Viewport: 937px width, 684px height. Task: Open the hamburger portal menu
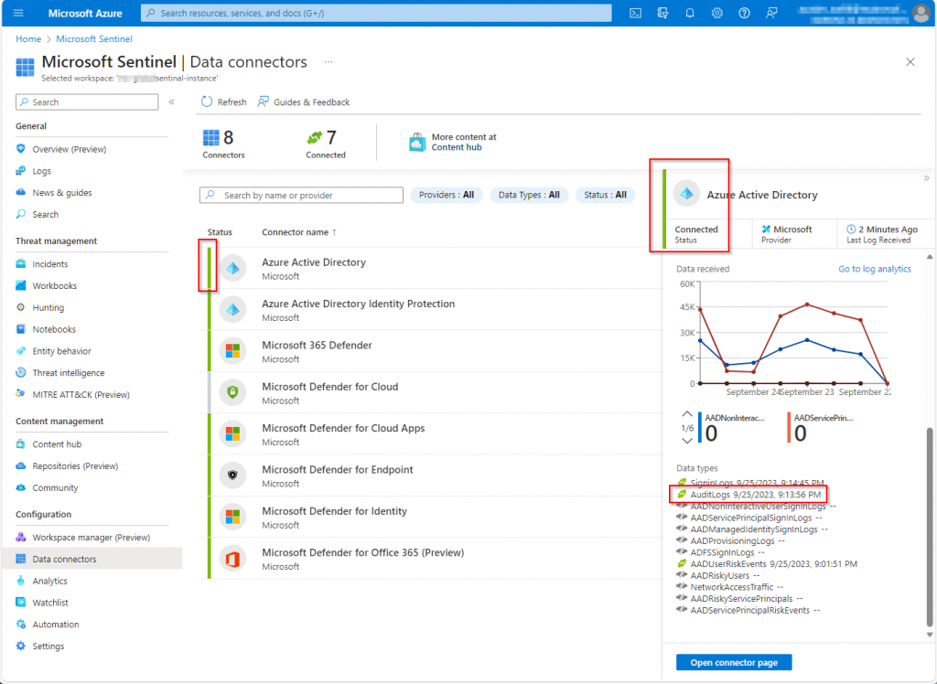click(18, 13)
